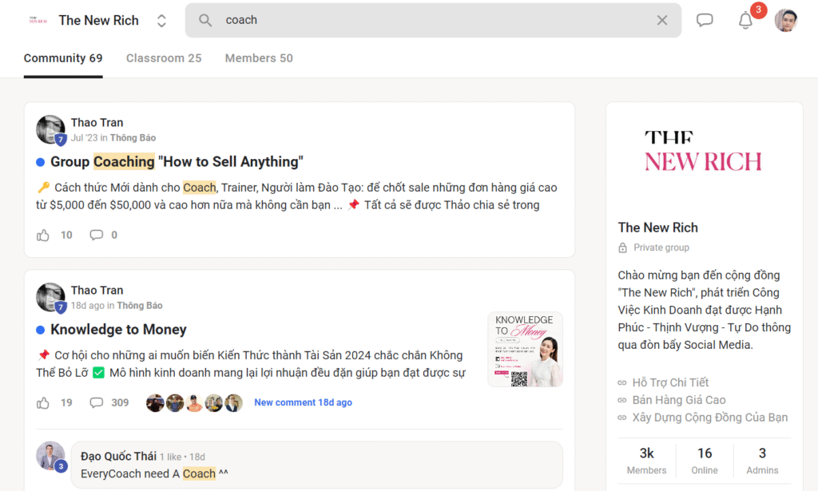Screen dimensions: 818x491
Task: Click 'EveryCoach need A Coach' comment text
Action: (154, 473)
